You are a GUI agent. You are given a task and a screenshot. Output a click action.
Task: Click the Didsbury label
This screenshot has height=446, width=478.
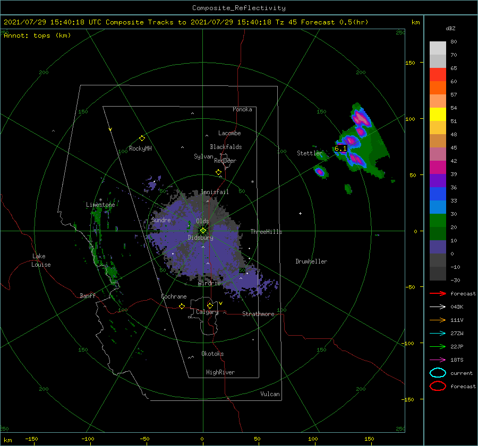[200, 238]
